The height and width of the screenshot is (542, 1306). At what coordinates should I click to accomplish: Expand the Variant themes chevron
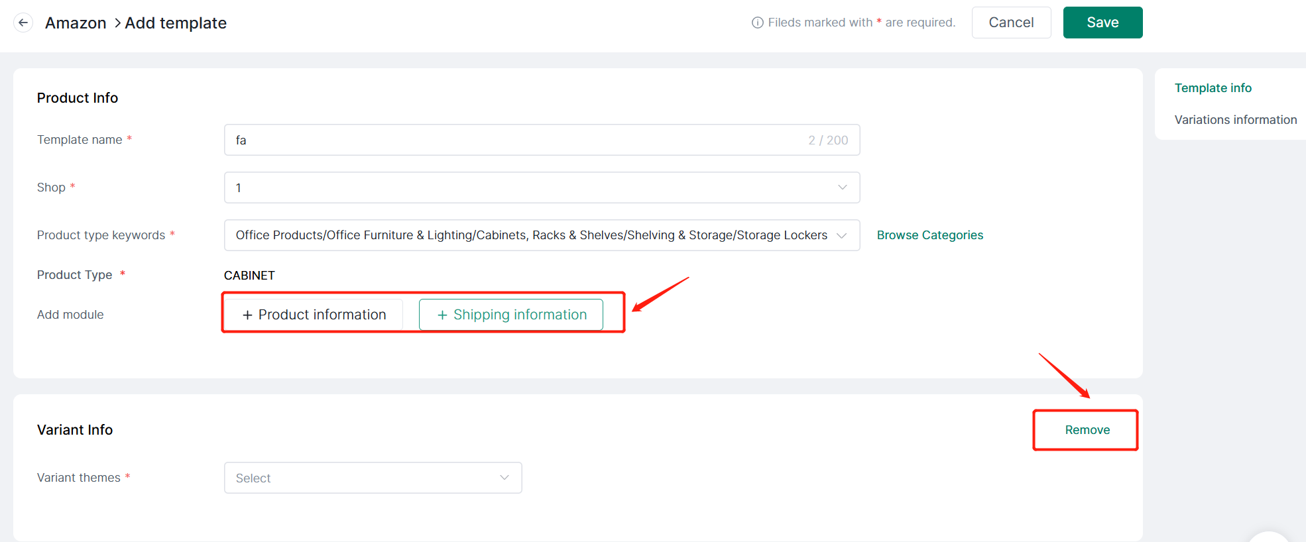pyautogui.click(x=504, y=478)
